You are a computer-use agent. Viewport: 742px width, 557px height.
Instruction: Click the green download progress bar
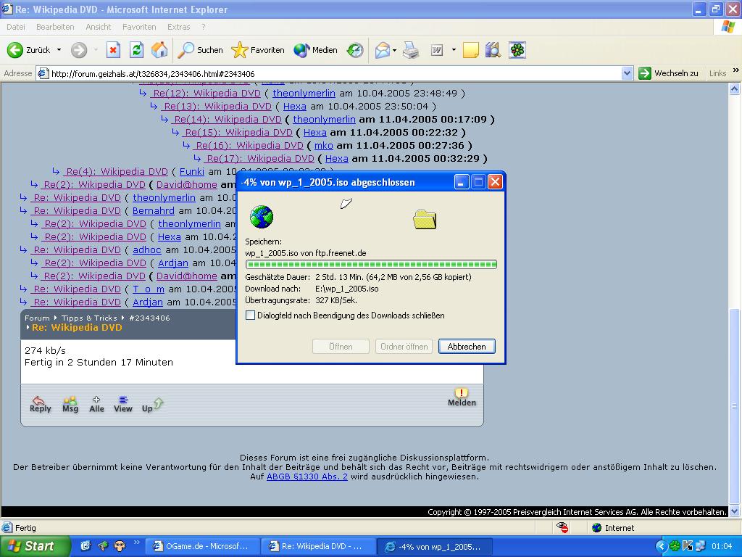pos(371,264)
